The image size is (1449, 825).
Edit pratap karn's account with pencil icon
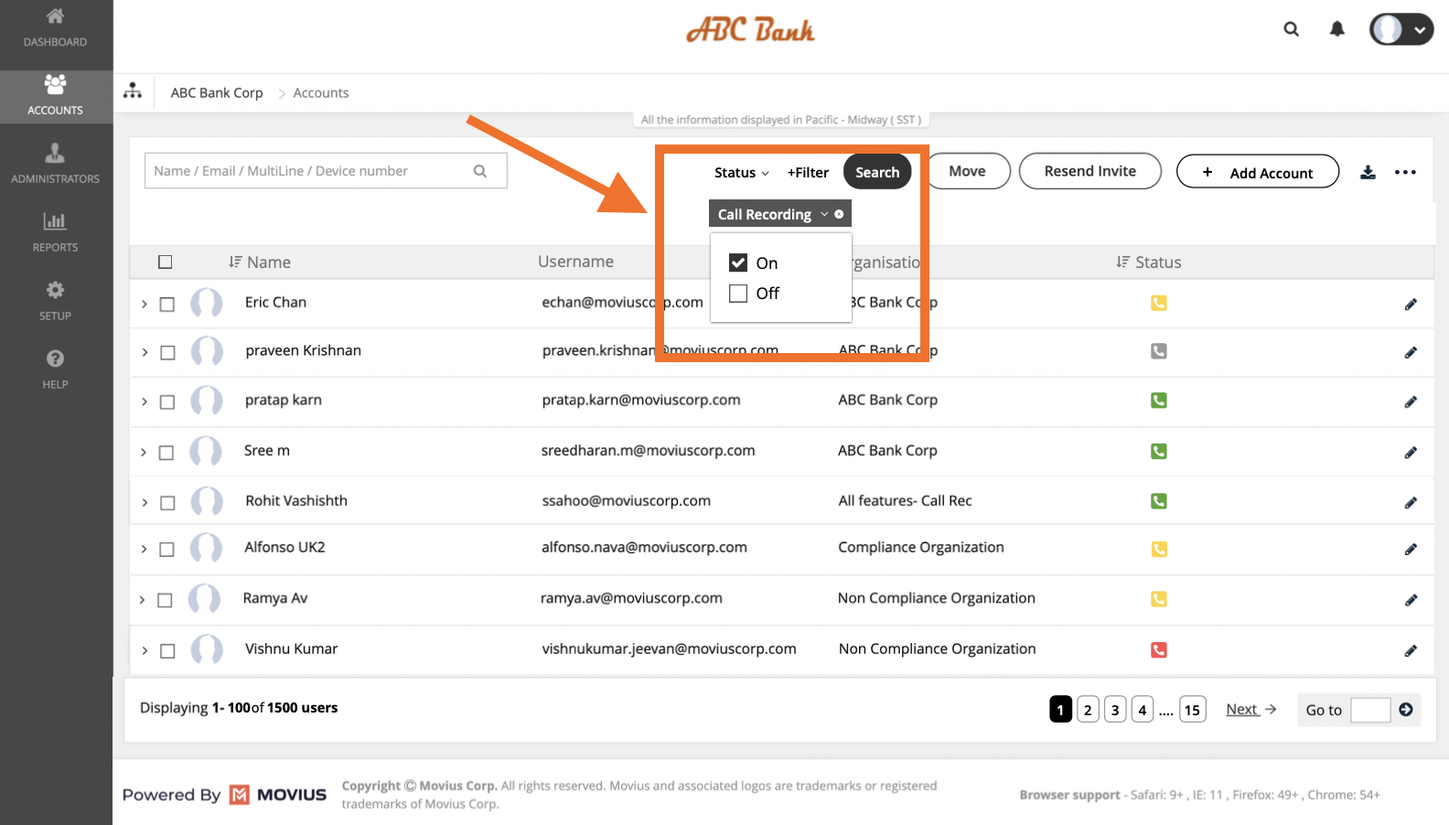click(1411, 402)
